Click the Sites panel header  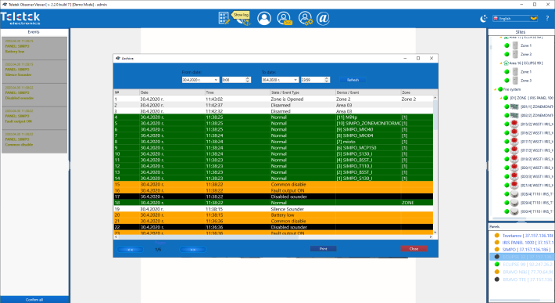point(521,32)
